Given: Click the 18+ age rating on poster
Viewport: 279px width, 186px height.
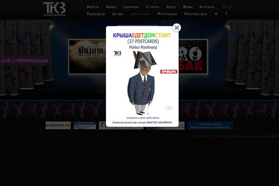Looking at the screenshot, I should [x=169, y=108].
